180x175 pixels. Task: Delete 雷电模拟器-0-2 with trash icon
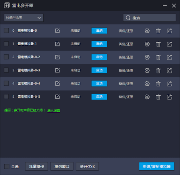point(158,58)
